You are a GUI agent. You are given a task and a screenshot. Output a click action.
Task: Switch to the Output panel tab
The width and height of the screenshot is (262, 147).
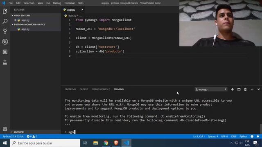(84, 89)
